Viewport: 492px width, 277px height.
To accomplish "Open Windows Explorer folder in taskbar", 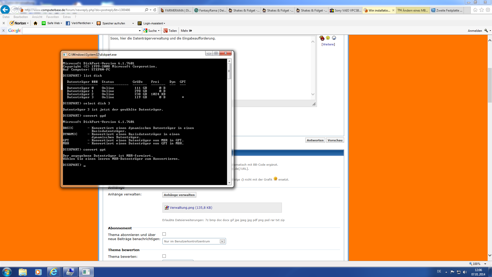I will pos(23,272).
